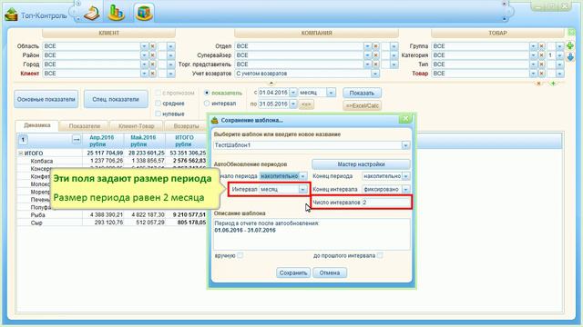583x327 pixels.
Task: Clear the Тип filter with X icon
Action: pyautogui.click(x=542, y=64)
